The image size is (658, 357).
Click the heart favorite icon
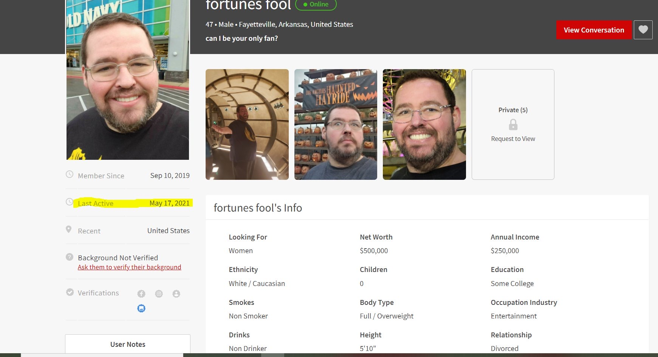(643, 30)
